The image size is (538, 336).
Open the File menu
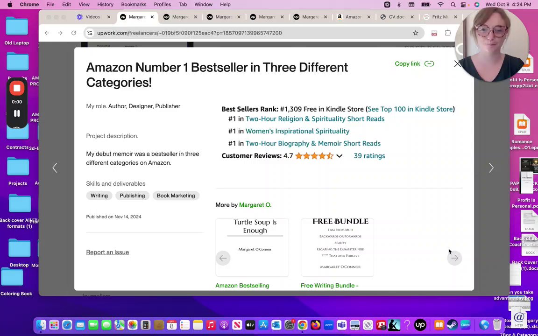coord(50,5)
